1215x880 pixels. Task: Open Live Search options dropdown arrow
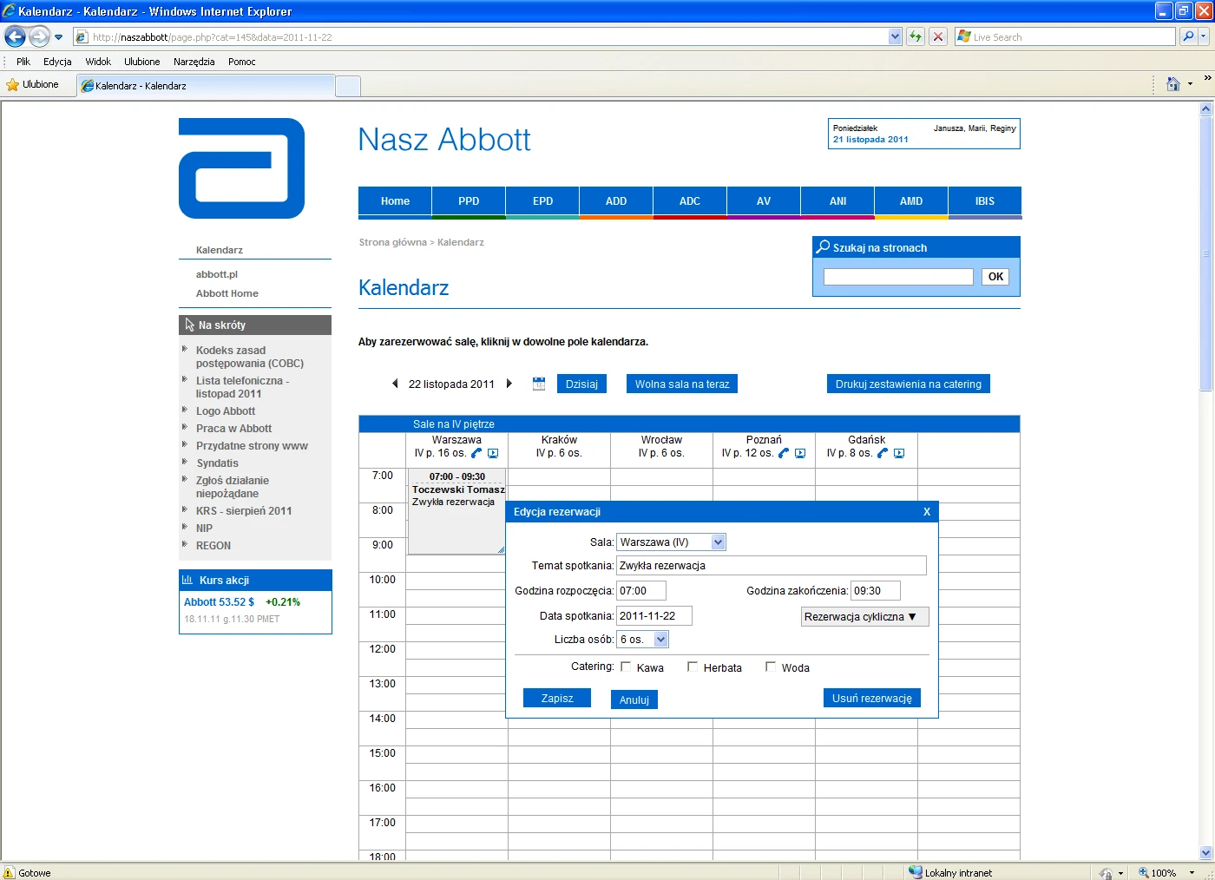1205,36
